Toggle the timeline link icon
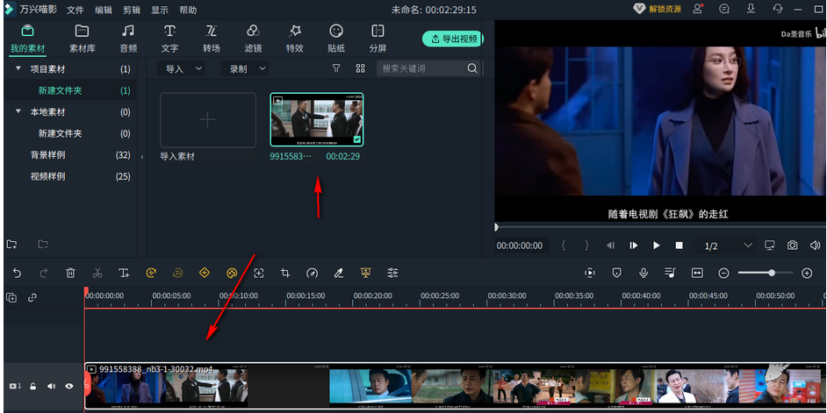The width and height of the screenshot is (827, 413). 32,297
